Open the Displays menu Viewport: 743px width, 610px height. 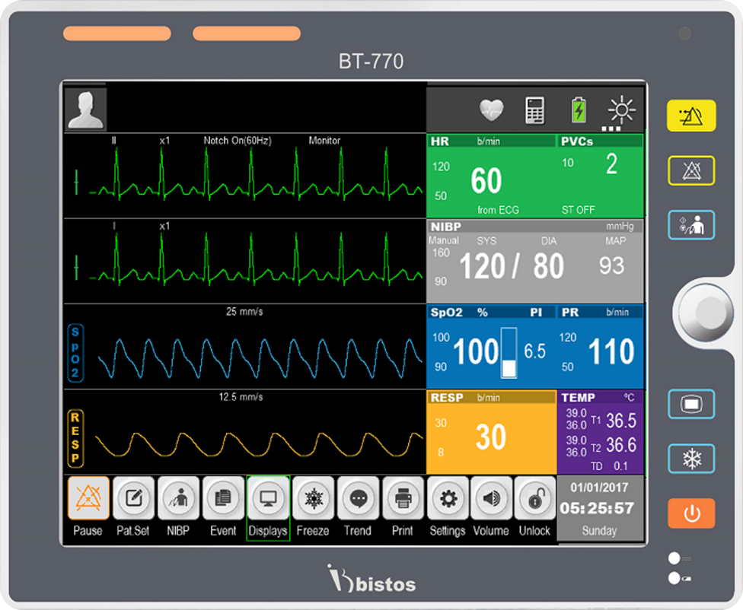click(268, 500)
